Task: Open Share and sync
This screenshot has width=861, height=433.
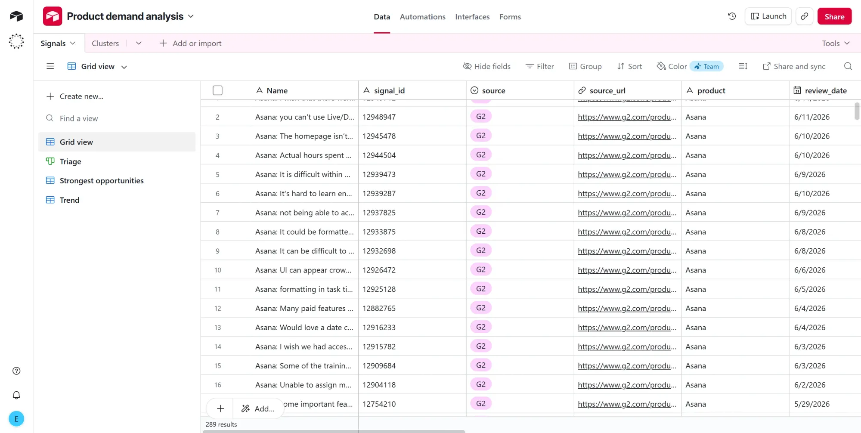Action: pyautogui.click(x=794, y=66)
